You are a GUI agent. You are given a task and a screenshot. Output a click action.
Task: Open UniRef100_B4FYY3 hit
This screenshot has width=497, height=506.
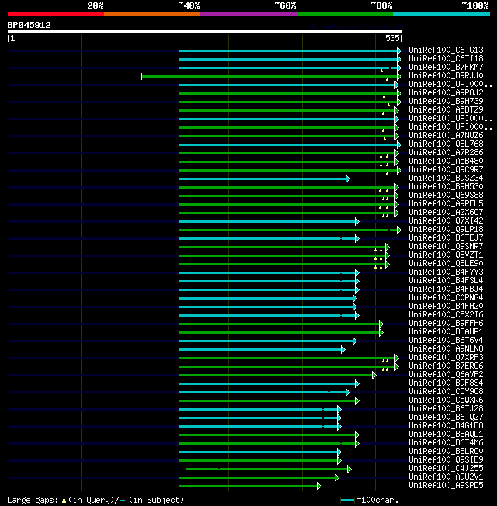pos(446,272)
